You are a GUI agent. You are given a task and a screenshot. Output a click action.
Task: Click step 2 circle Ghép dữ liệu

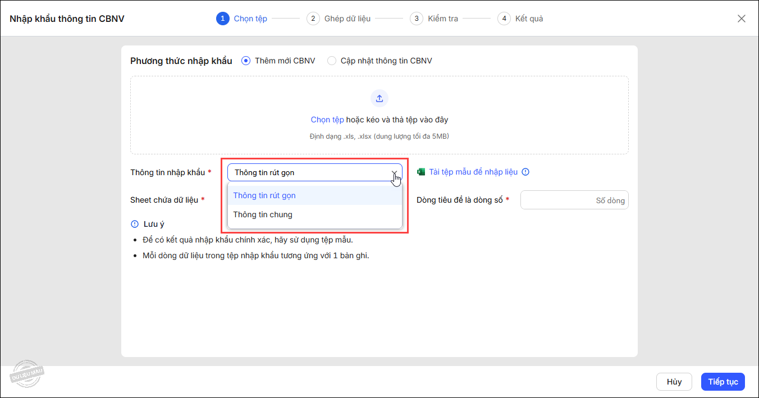(x=313, y=19)
